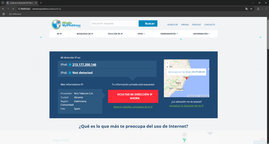Expand the INFORMACIÓN dropdown menu
Viewport: 269px width, 144px height.
(201, 34)
